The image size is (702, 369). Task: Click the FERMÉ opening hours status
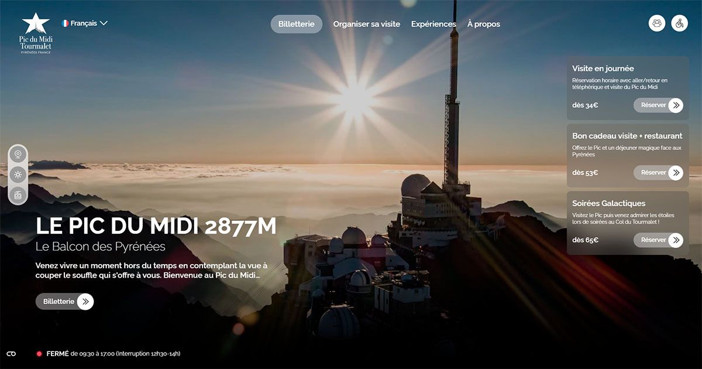click(x=57, y=354)
